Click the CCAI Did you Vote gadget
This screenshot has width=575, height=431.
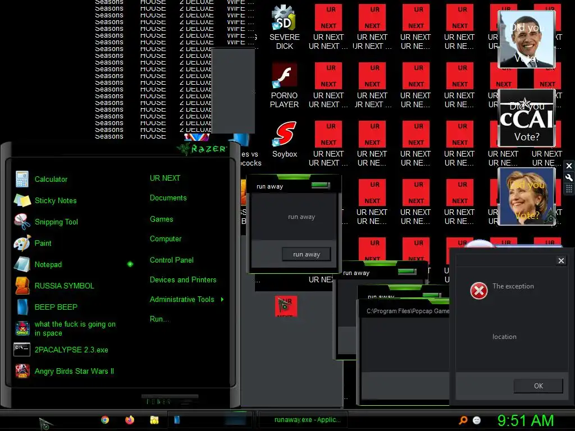tap(527, 118)
